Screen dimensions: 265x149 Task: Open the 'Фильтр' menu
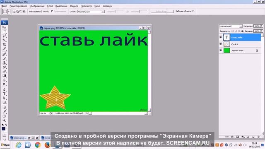point(74,6)
